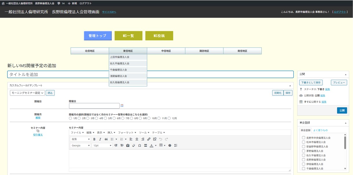Insert special character omega icon
The width and height of the screenshot is (353, 175).
click(x=139, y=146)
